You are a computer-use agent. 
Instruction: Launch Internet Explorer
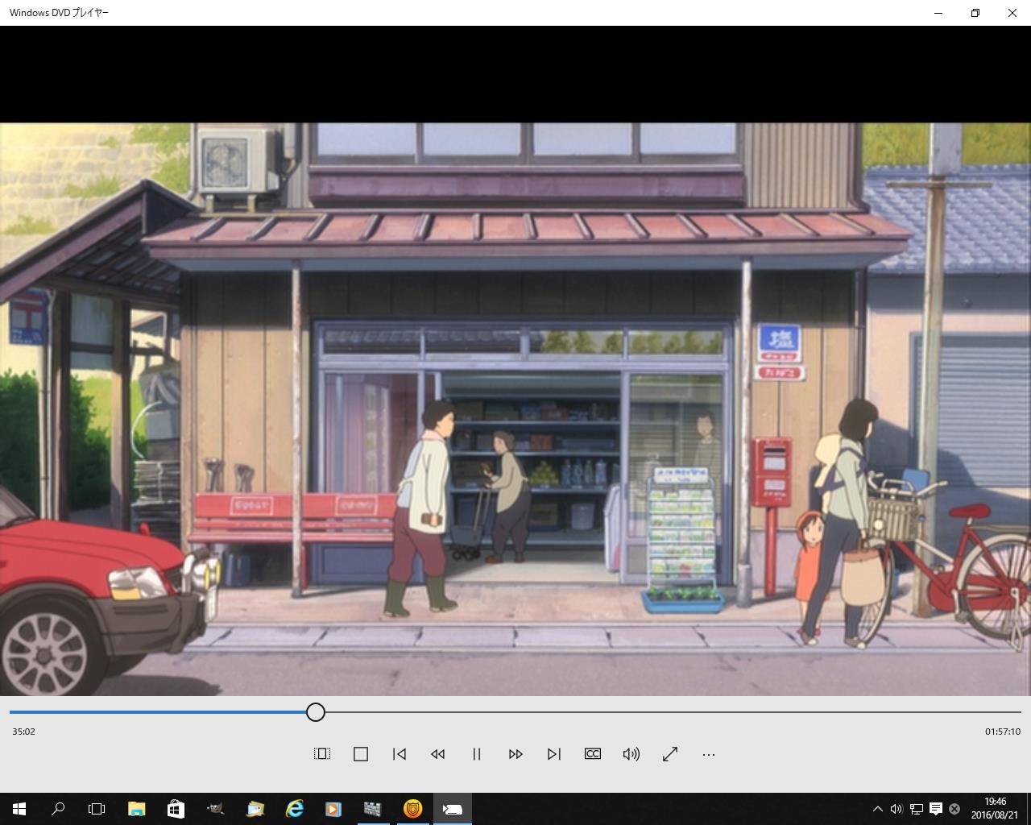point(294,809)
